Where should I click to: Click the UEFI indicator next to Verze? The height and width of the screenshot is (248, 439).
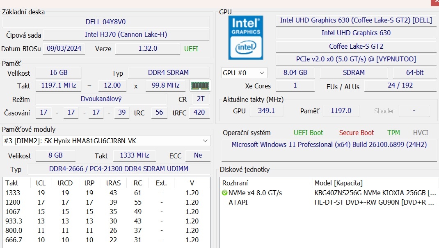191,49
